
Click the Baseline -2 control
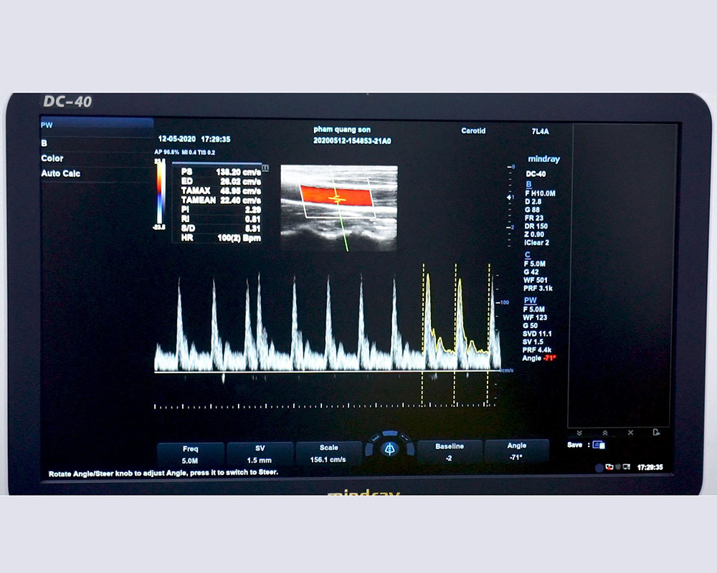click(449, 452)
